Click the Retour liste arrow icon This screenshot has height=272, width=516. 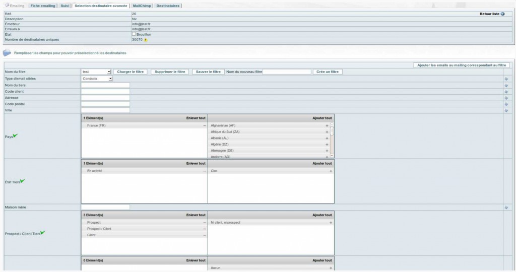coord(502,14)
